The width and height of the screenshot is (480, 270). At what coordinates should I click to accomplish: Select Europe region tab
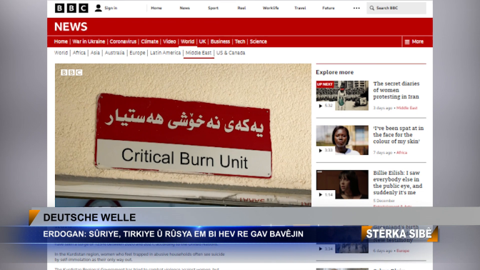(x=137, y=53)
